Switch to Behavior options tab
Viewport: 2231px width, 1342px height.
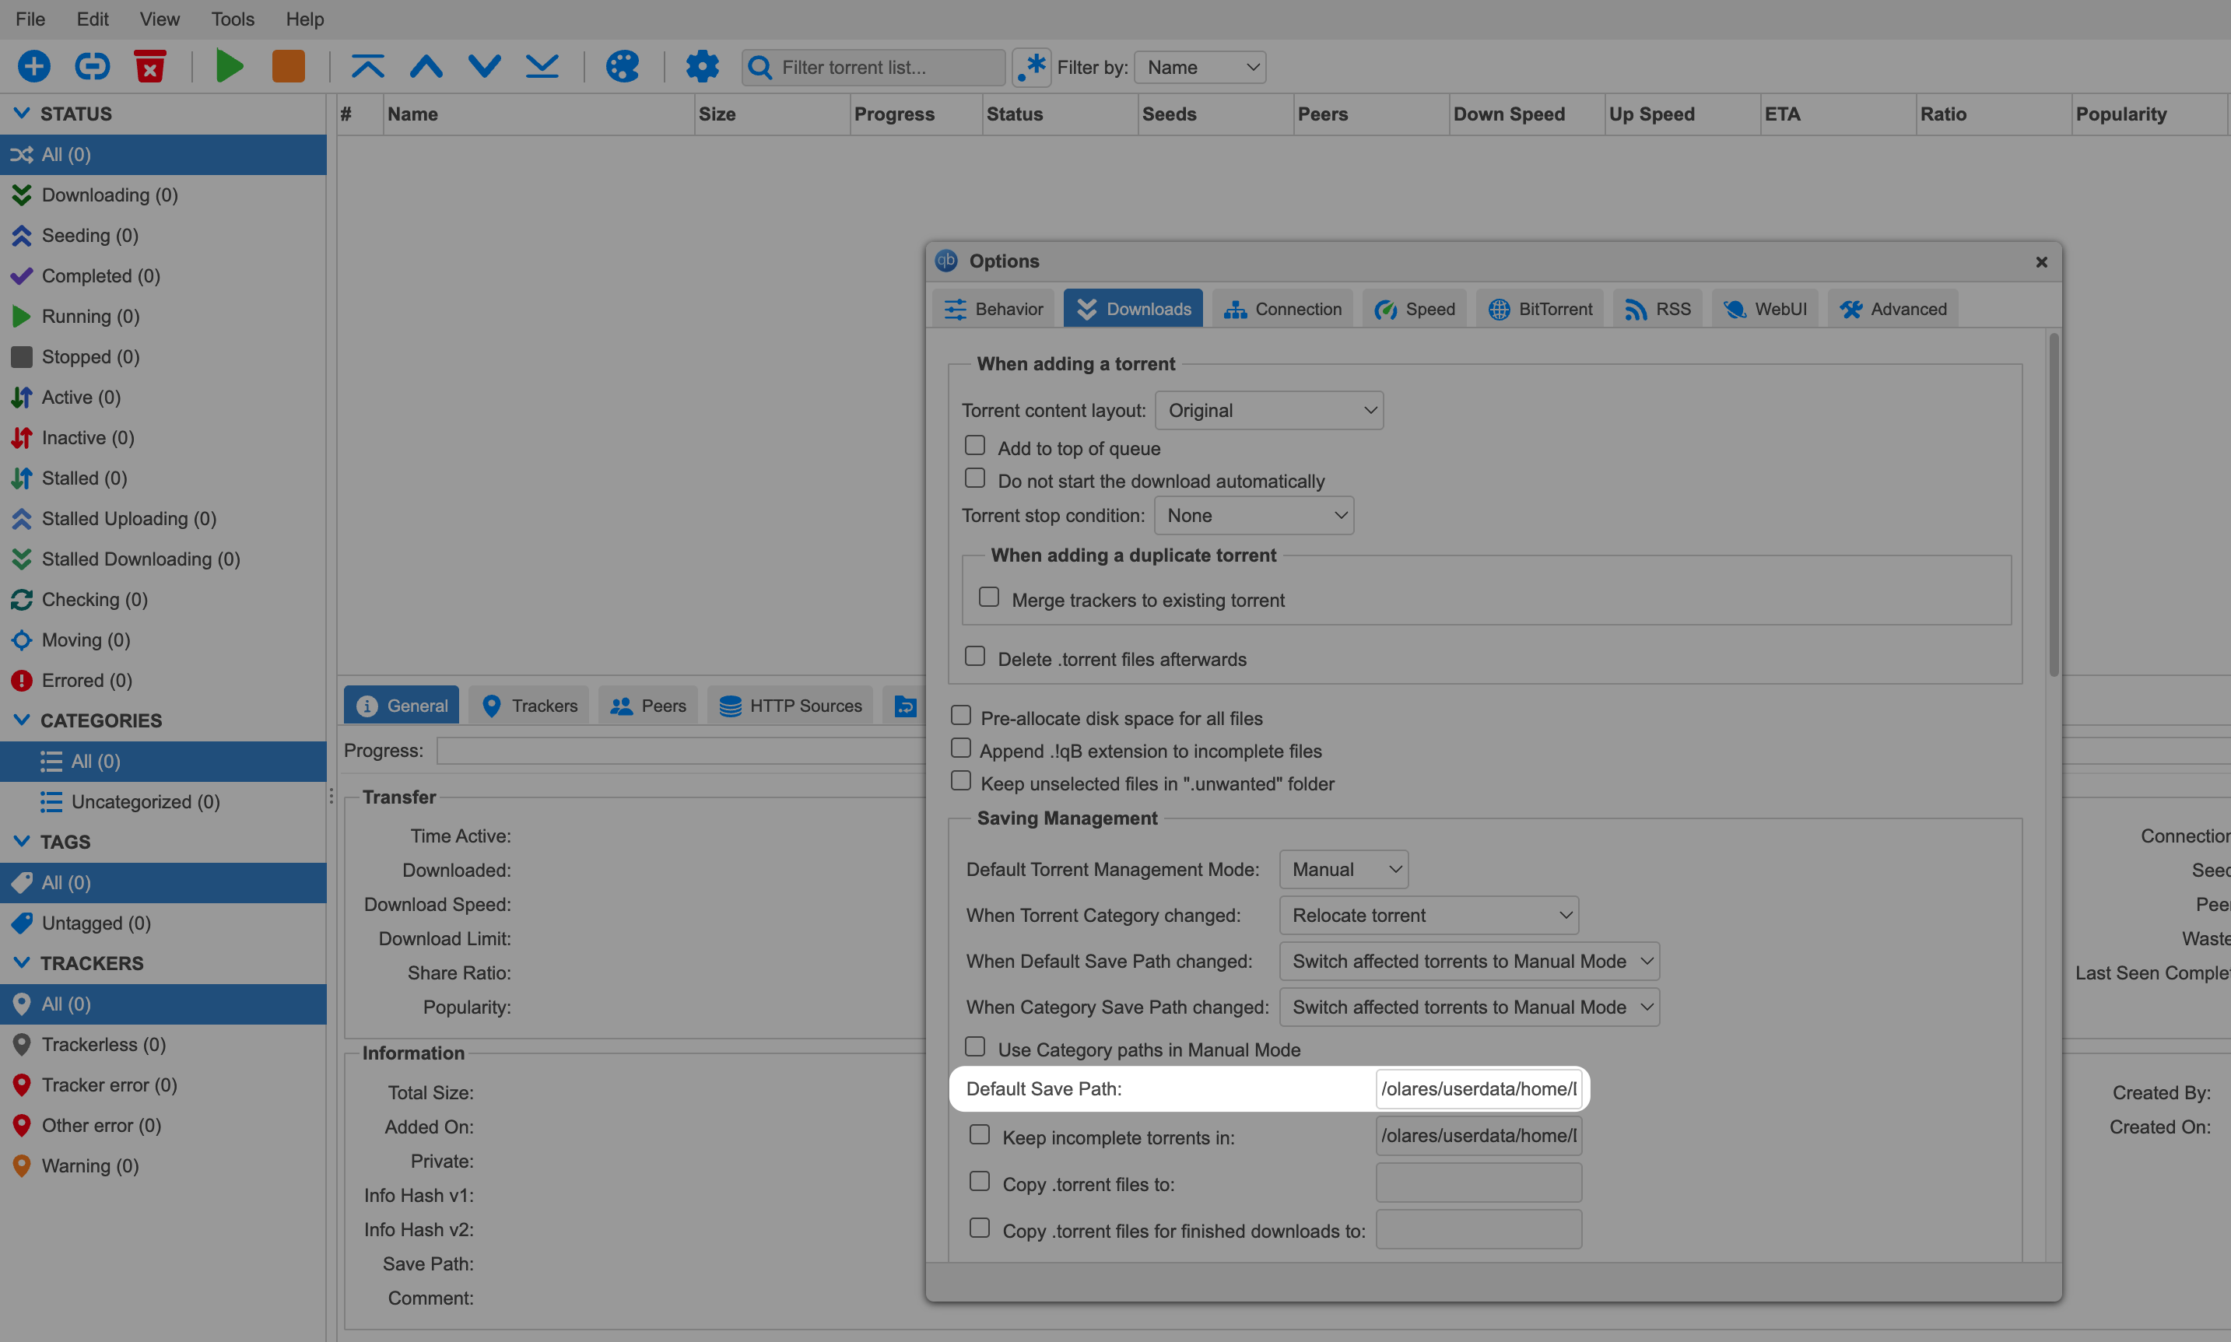pos(993,310)
